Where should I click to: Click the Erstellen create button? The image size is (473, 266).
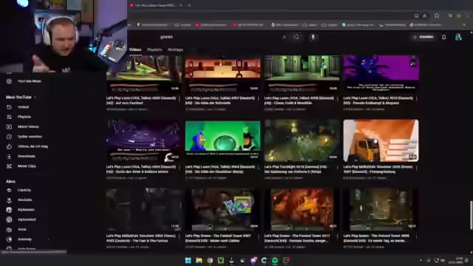[423, 37]
